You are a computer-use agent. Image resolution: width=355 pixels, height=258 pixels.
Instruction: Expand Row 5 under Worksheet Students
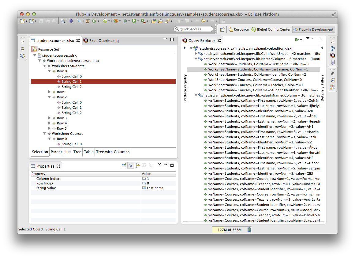(50, 128)
